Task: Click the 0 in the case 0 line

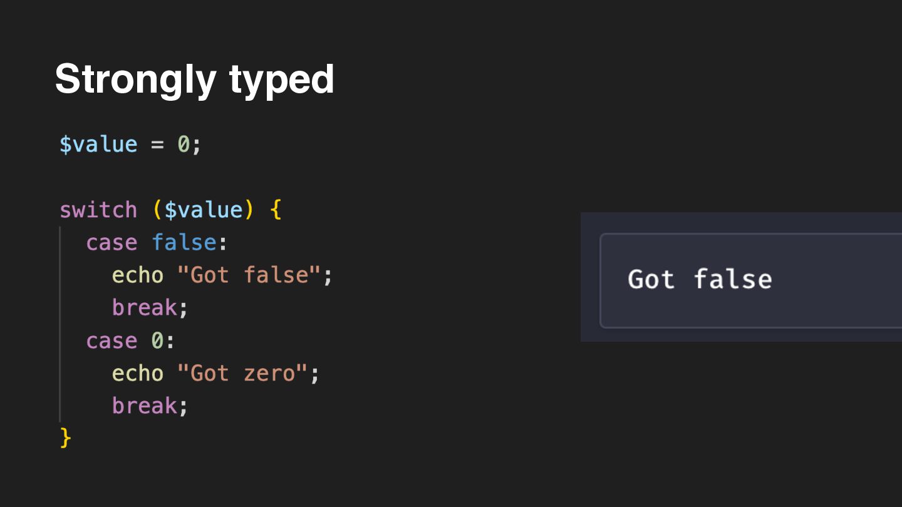Action: click(x=157, y=341)
